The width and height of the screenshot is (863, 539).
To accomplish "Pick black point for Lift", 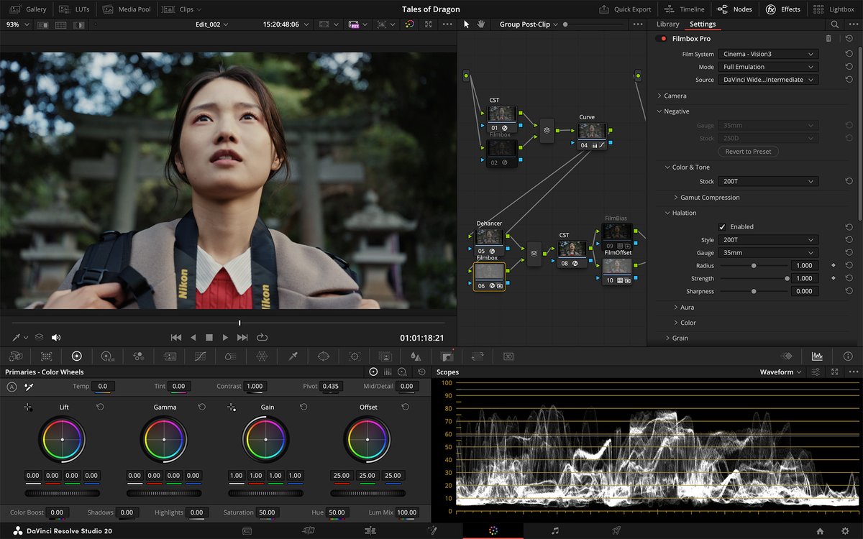I will pyautogui.click(x=28, y=407).
